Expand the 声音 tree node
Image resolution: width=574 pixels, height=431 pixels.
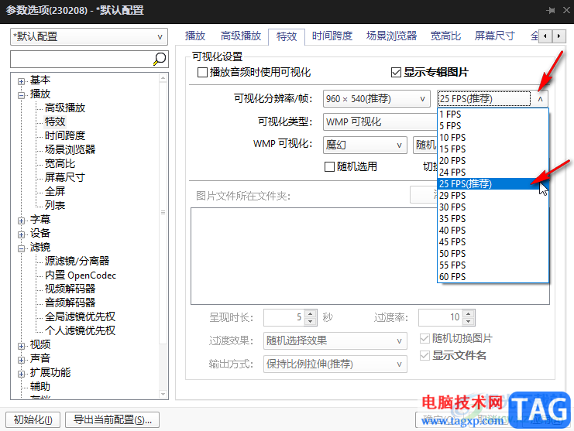(x=21, y=360)
